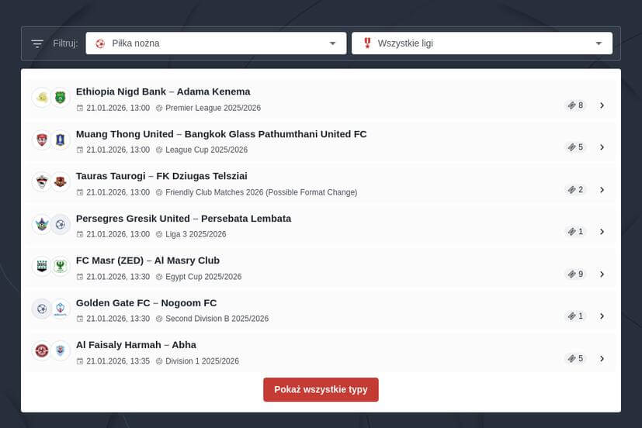Click the Muang Thong United team logo
642x428 pixels.
point(41,140)
